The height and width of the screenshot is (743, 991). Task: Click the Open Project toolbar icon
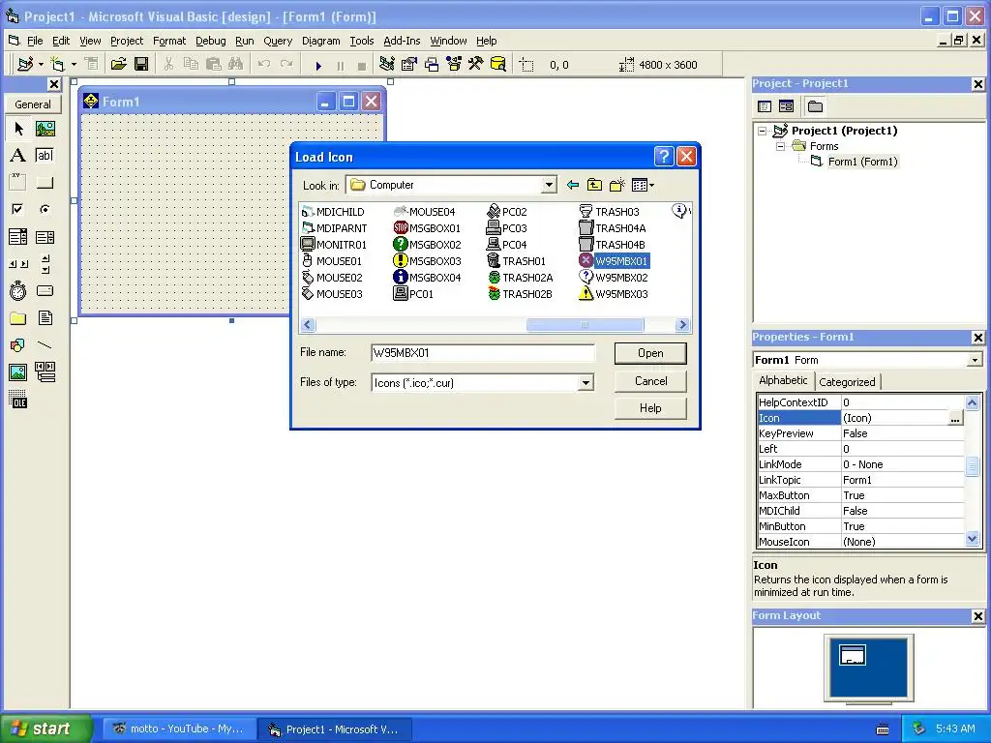point(118,65)
